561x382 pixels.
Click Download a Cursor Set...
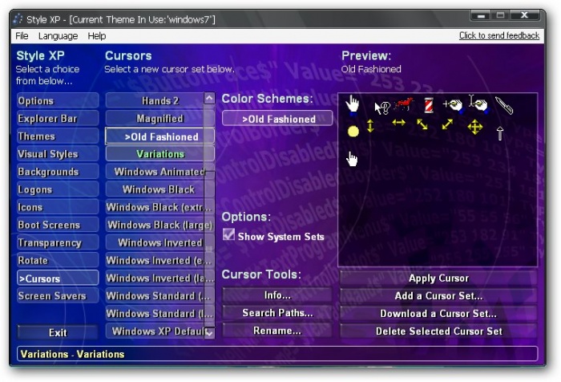(x=438, y=314)
